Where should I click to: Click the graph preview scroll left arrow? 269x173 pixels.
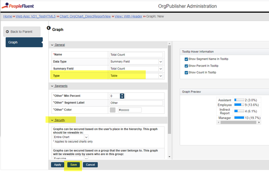click(218, 122)
